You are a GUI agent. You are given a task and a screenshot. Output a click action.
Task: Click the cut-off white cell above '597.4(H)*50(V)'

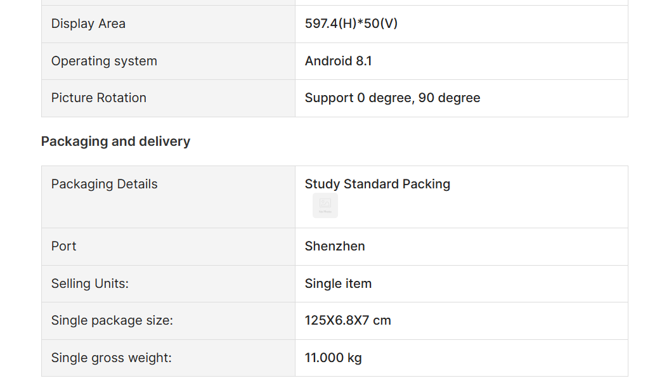click(x=461, y=2)
